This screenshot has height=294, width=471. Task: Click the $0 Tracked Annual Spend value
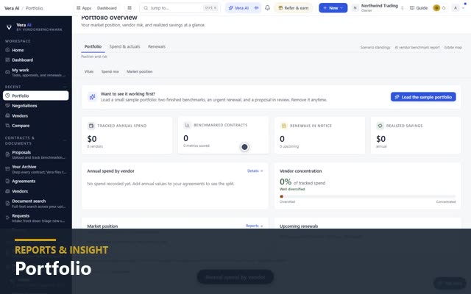click(x=92, y=139)
